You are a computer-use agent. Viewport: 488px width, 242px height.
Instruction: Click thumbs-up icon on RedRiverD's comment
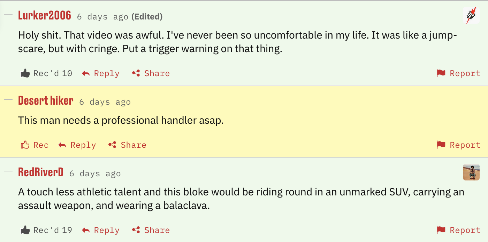click(25, 230)
